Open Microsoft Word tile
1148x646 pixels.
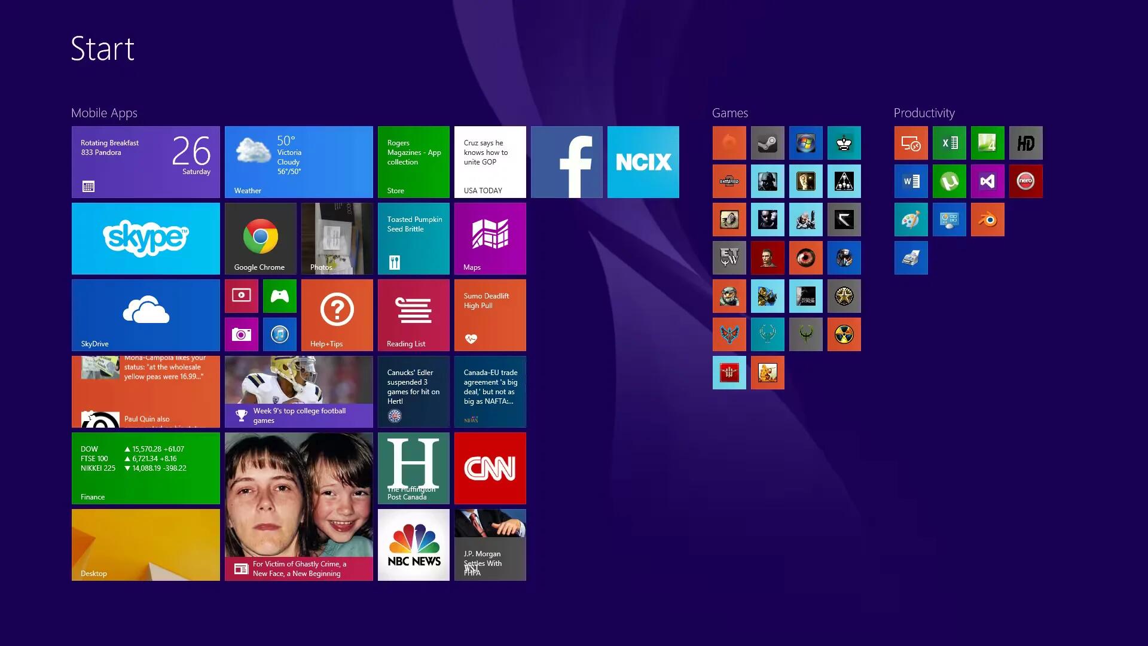911,181
